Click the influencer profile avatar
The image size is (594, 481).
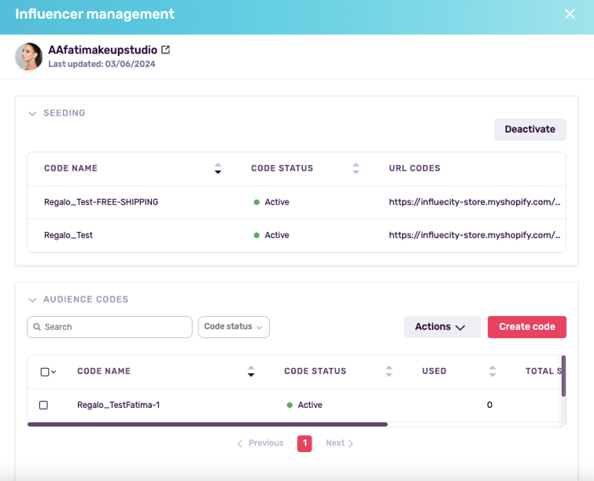[x=29, y=56]
